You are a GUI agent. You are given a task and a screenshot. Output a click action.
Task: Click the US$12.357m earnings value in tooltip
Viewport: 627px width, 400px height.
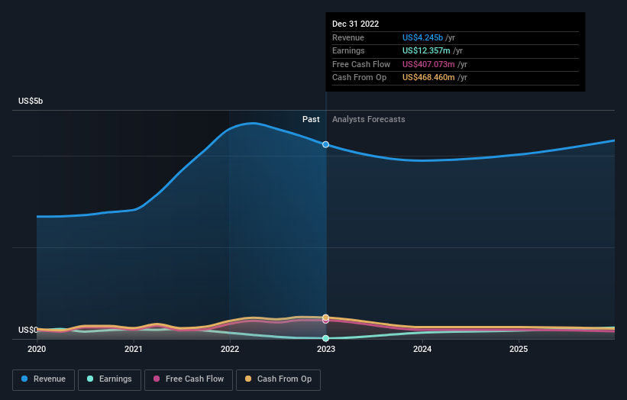(x=426, y=50)
